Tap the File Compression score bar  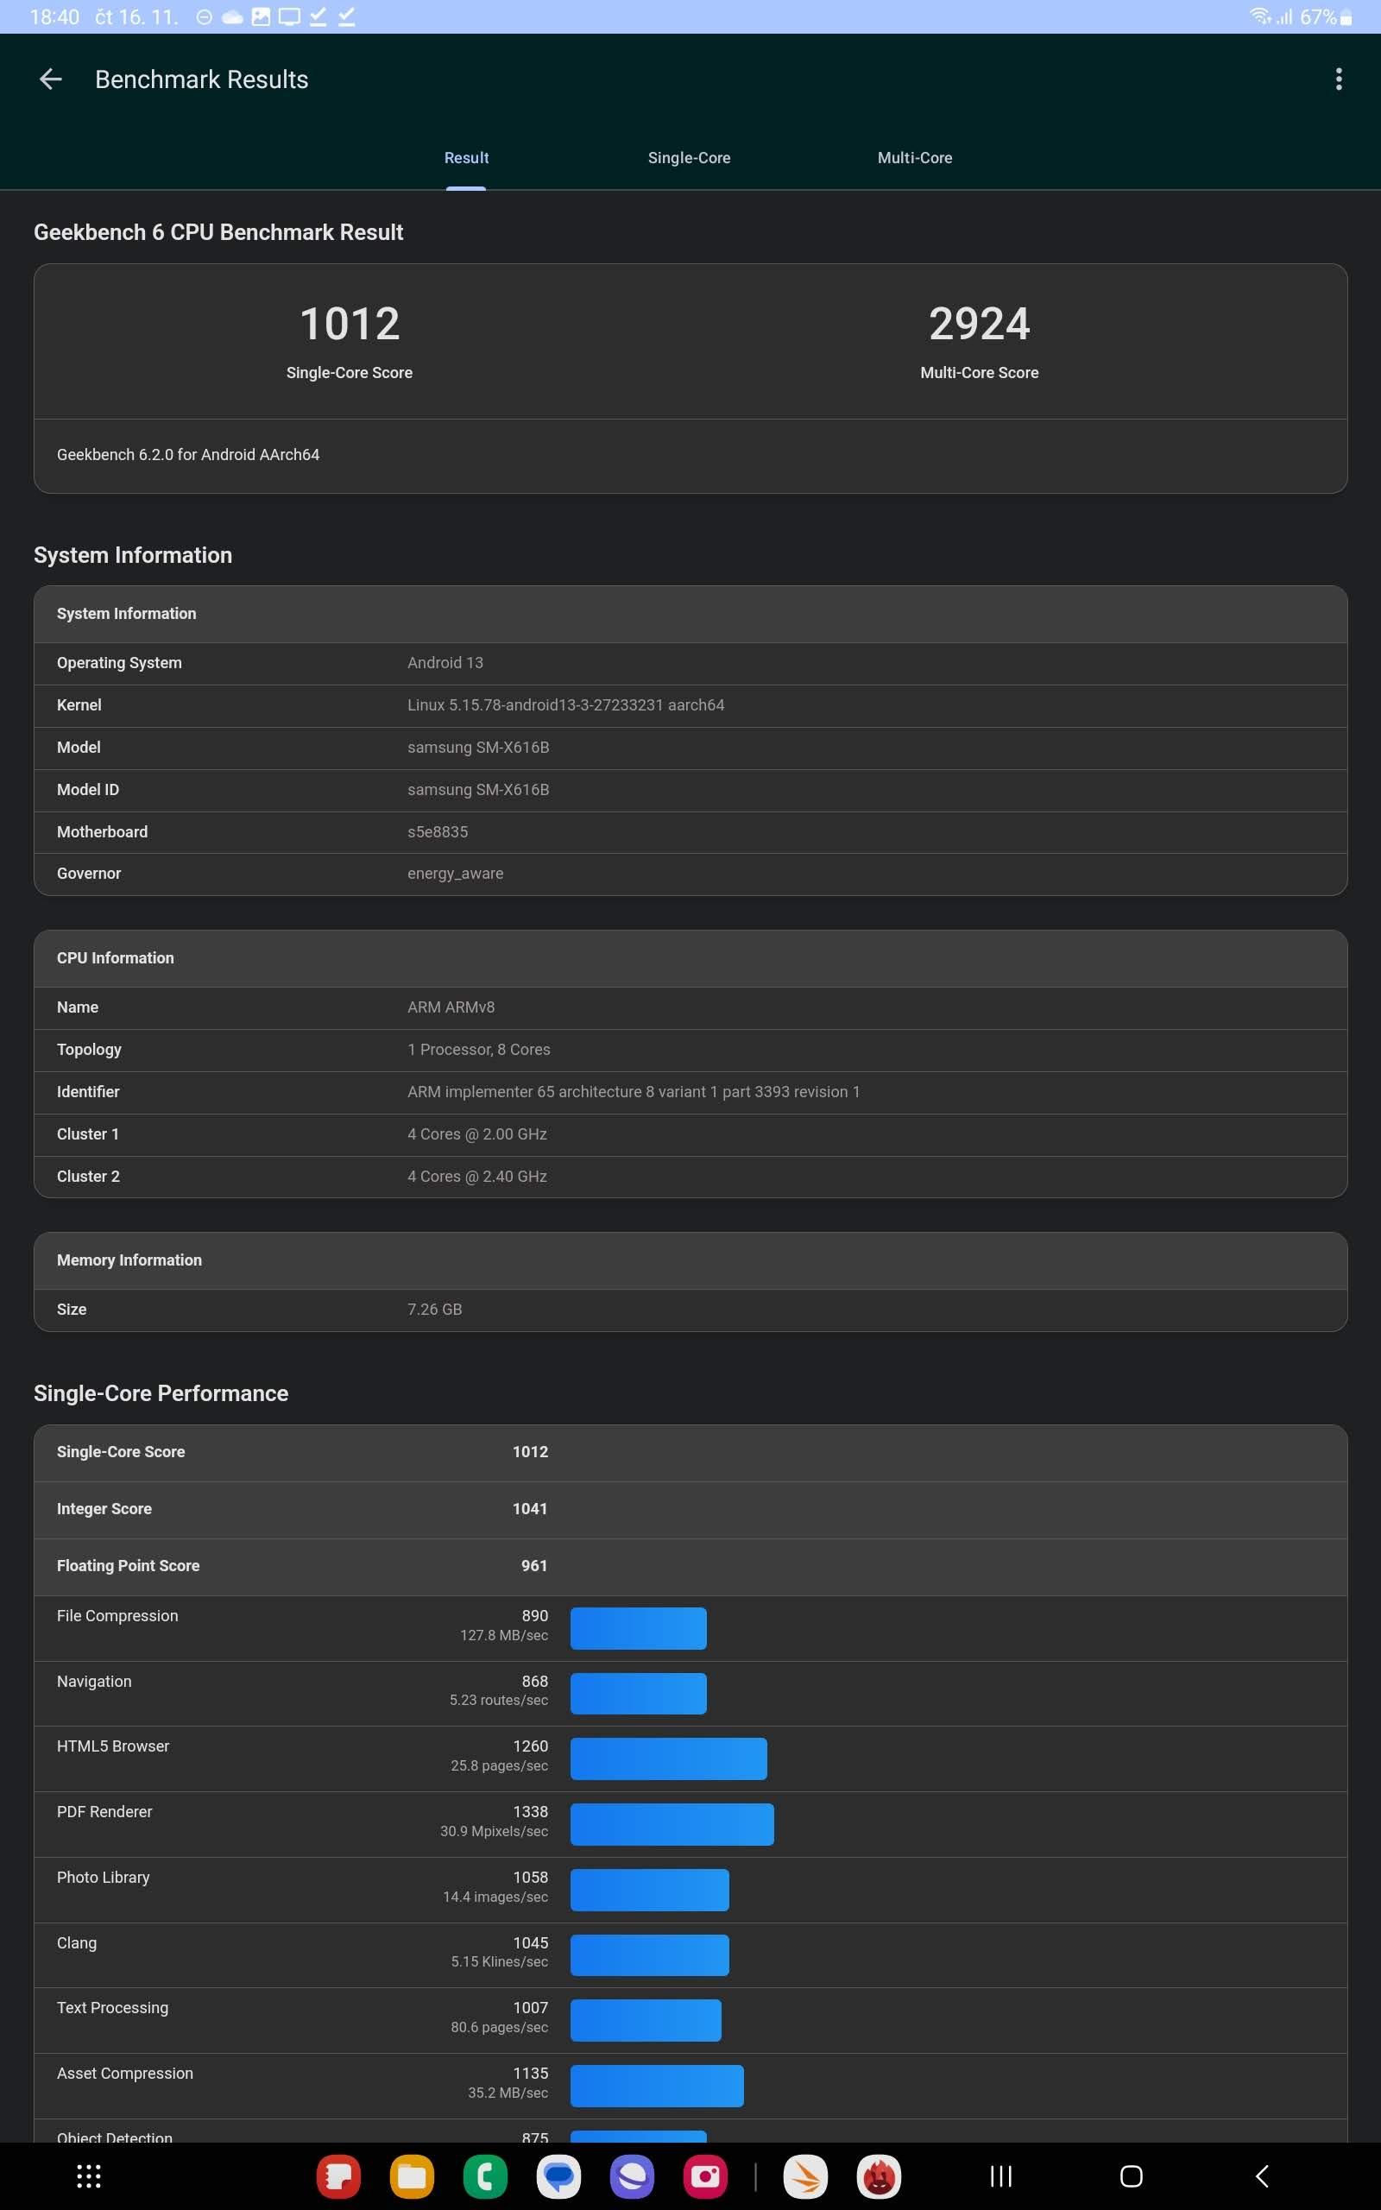pos(639,1627)
